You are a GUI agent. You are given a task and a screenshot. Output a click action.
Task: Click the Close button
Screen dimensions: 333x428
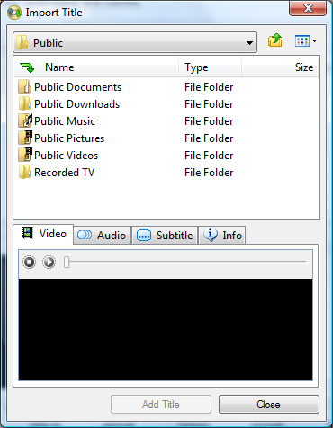coord(269,405)
